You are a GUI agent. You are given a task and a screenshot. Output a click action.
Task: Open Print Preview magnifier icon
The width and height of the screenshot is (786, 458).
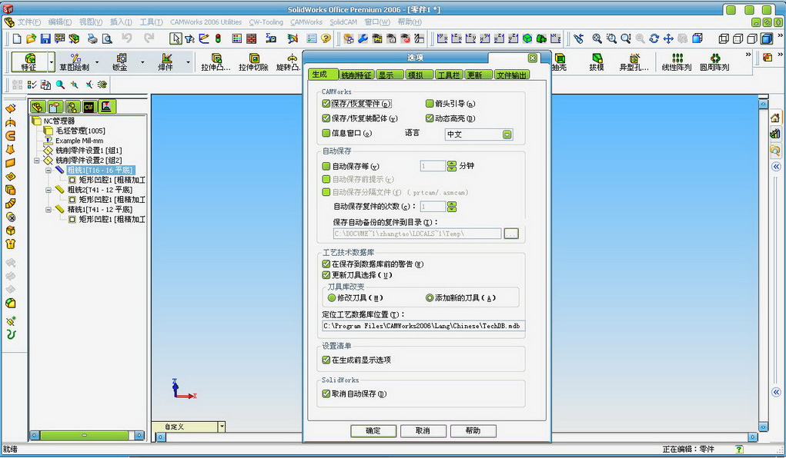(107, 38)
